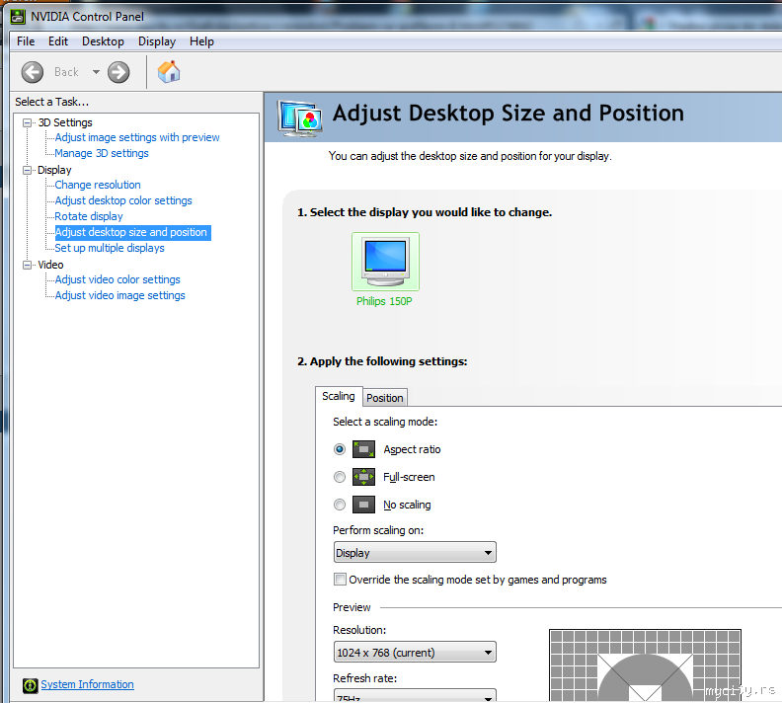Click the System Information icon

(x=30, y=685)
